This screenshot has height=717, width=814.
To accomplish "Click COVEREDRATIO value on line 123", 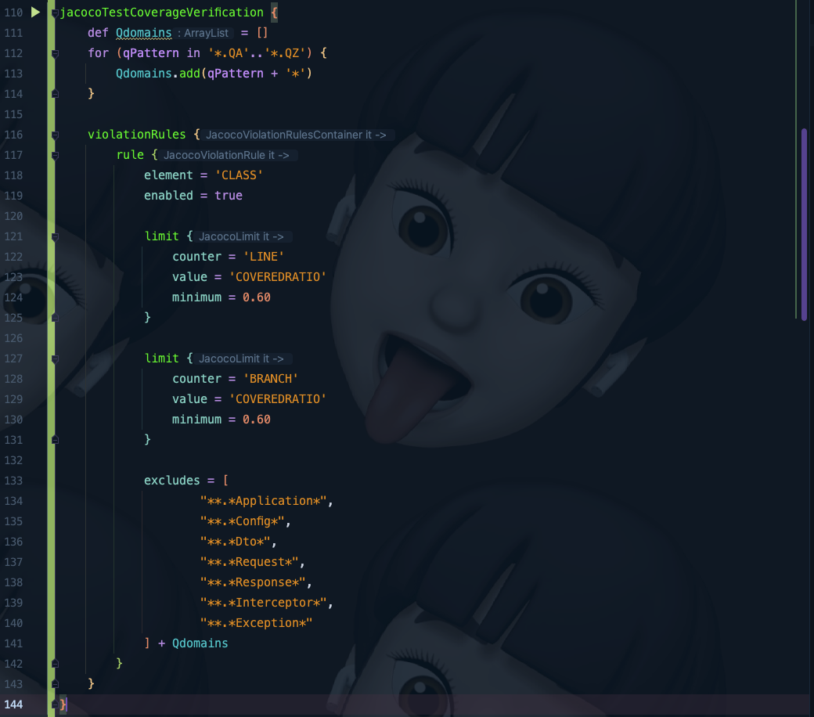I will [x=278, y=277].
